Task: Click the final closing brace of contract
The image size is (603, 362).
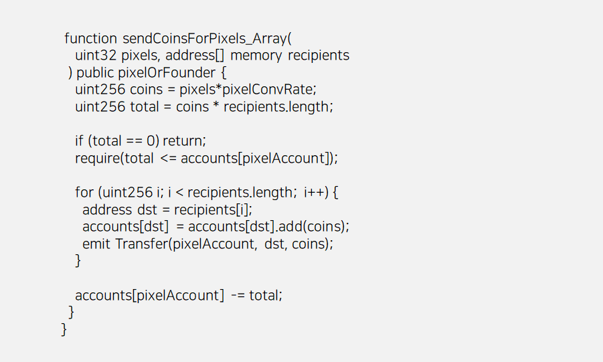Action: [64, 330]
